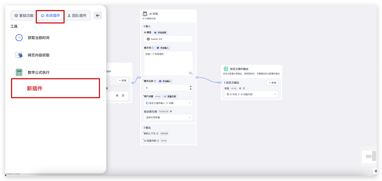Switch to the 团队插件 tab
This screenshot has width=382, height=181.
click(x=77, y=15)
